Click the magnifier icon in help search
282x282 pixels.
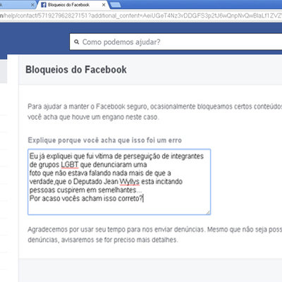(76, 42)
